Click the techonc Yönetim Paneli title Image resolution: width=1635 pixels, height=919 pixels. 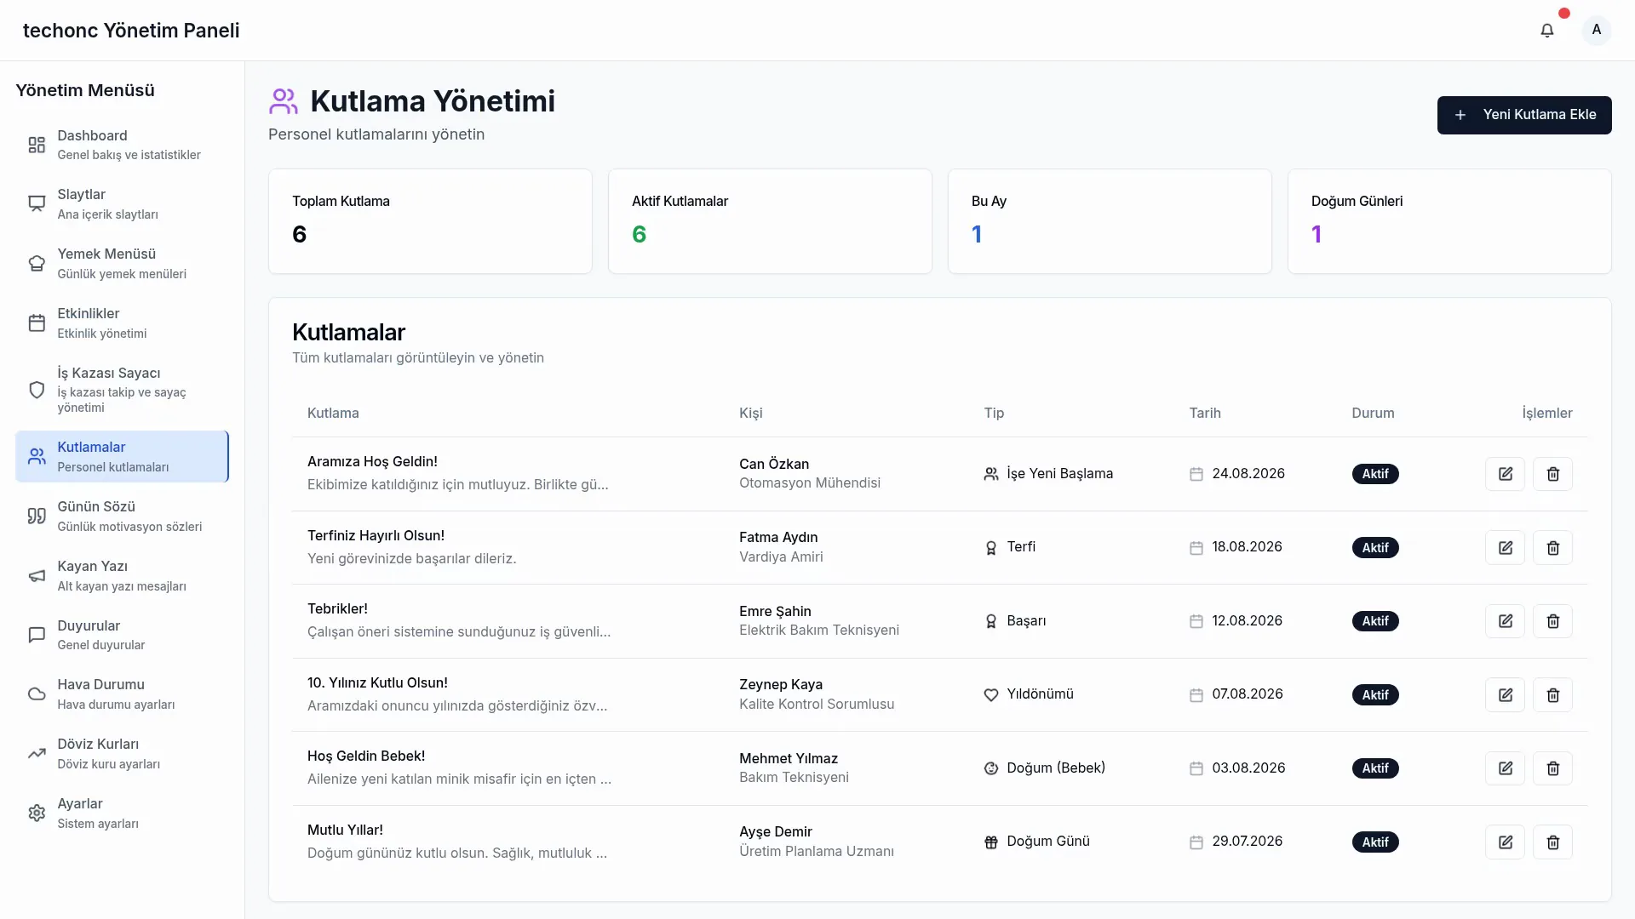pos(131,31)
